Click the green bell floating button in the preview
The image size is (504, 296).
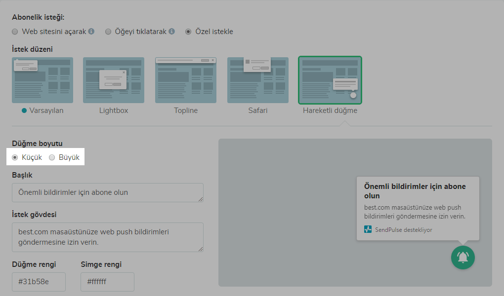463,258
